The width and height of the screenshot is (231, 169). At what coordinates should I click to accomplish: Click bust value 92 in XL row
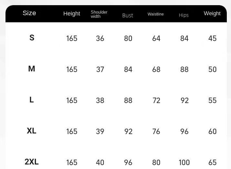[x=128, y=132]
